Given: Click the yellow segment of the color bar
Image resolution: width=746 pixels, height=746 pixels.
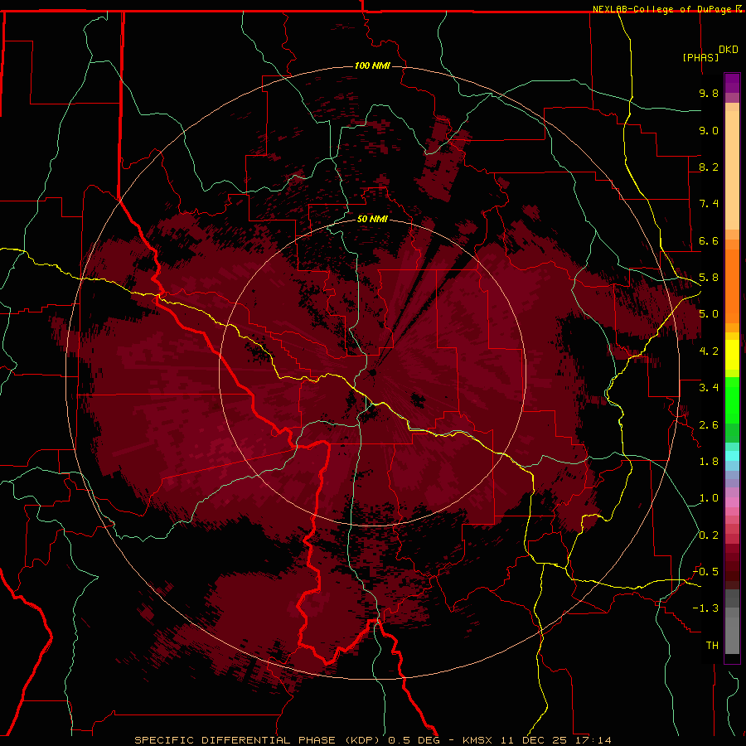Looking at the screenshot, I should 732,355.
